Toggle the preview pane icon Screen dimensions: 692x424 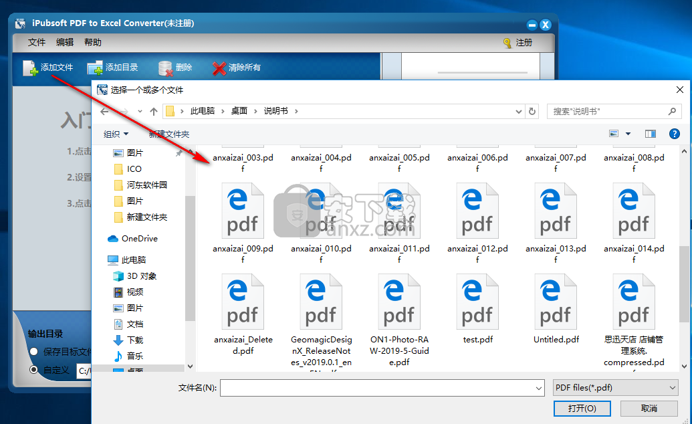[x=650, y=133]
